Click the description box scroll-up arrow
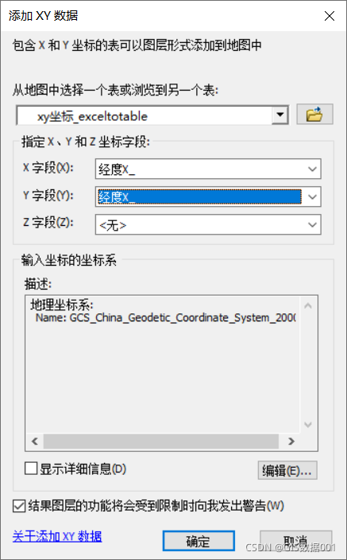Screen dimensions: 347x560 coord(308,305)
